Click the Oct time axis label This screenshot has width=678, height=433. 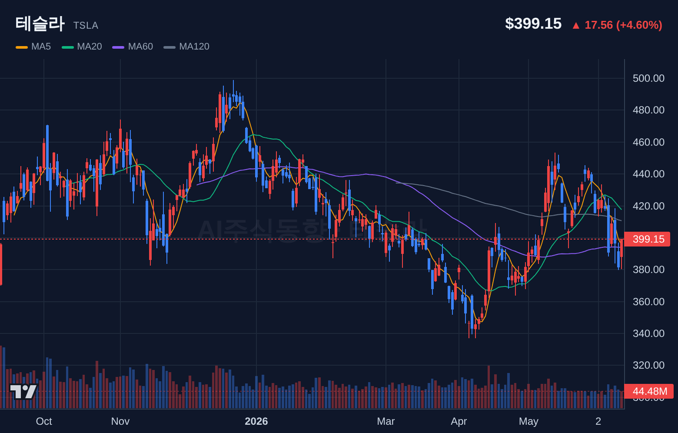(x=44, y=421)
